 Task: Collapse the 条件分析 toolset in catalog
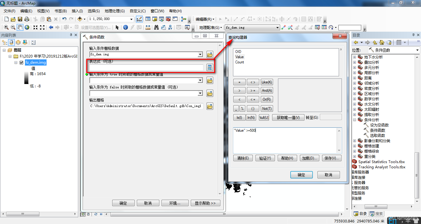(354, 120)
